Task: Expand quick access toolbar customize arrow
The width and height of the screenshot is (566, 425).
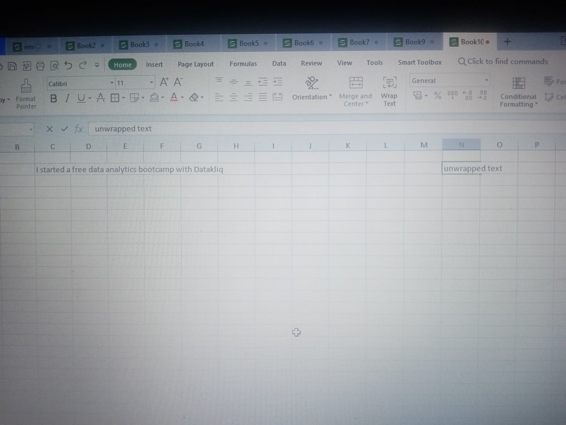Action: [97, 65]
